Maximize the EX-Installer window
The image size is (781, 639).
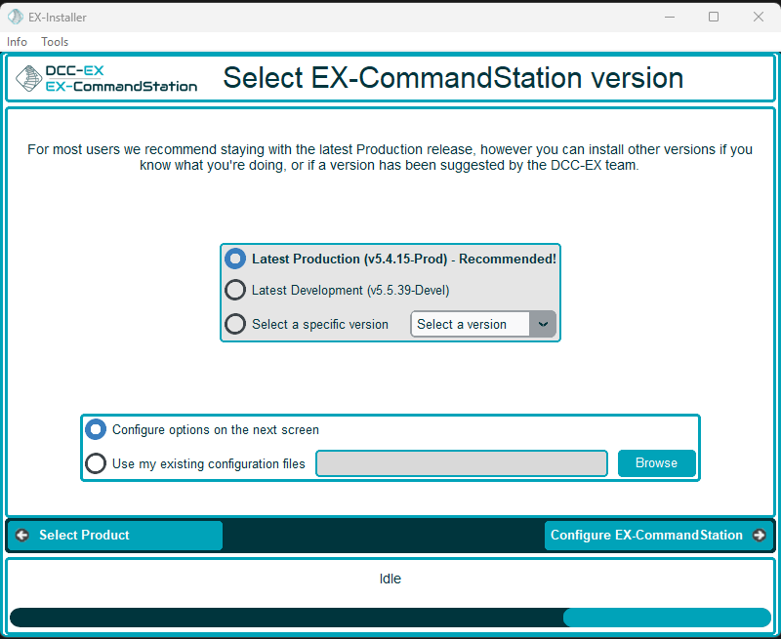(x=714, y=17)
